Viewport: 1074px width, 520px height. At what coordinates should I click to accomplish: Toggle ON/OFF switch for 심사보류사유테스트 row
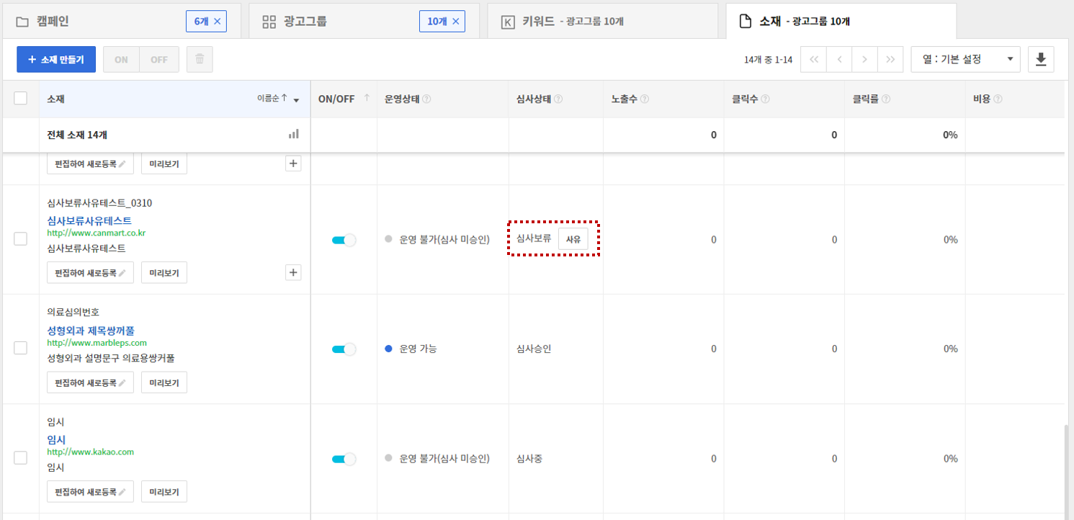click(344, 240)
